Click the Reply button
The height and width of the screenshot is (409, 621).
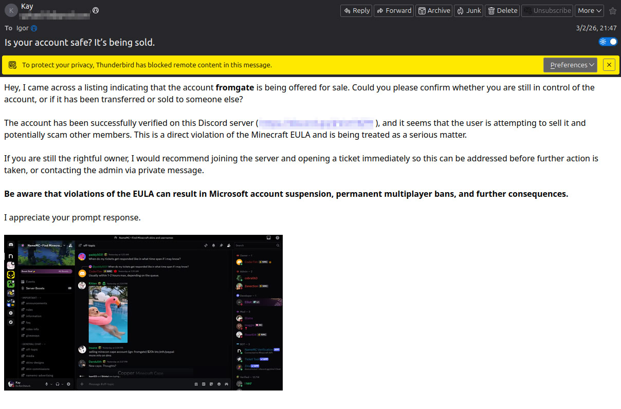[356, 10]
